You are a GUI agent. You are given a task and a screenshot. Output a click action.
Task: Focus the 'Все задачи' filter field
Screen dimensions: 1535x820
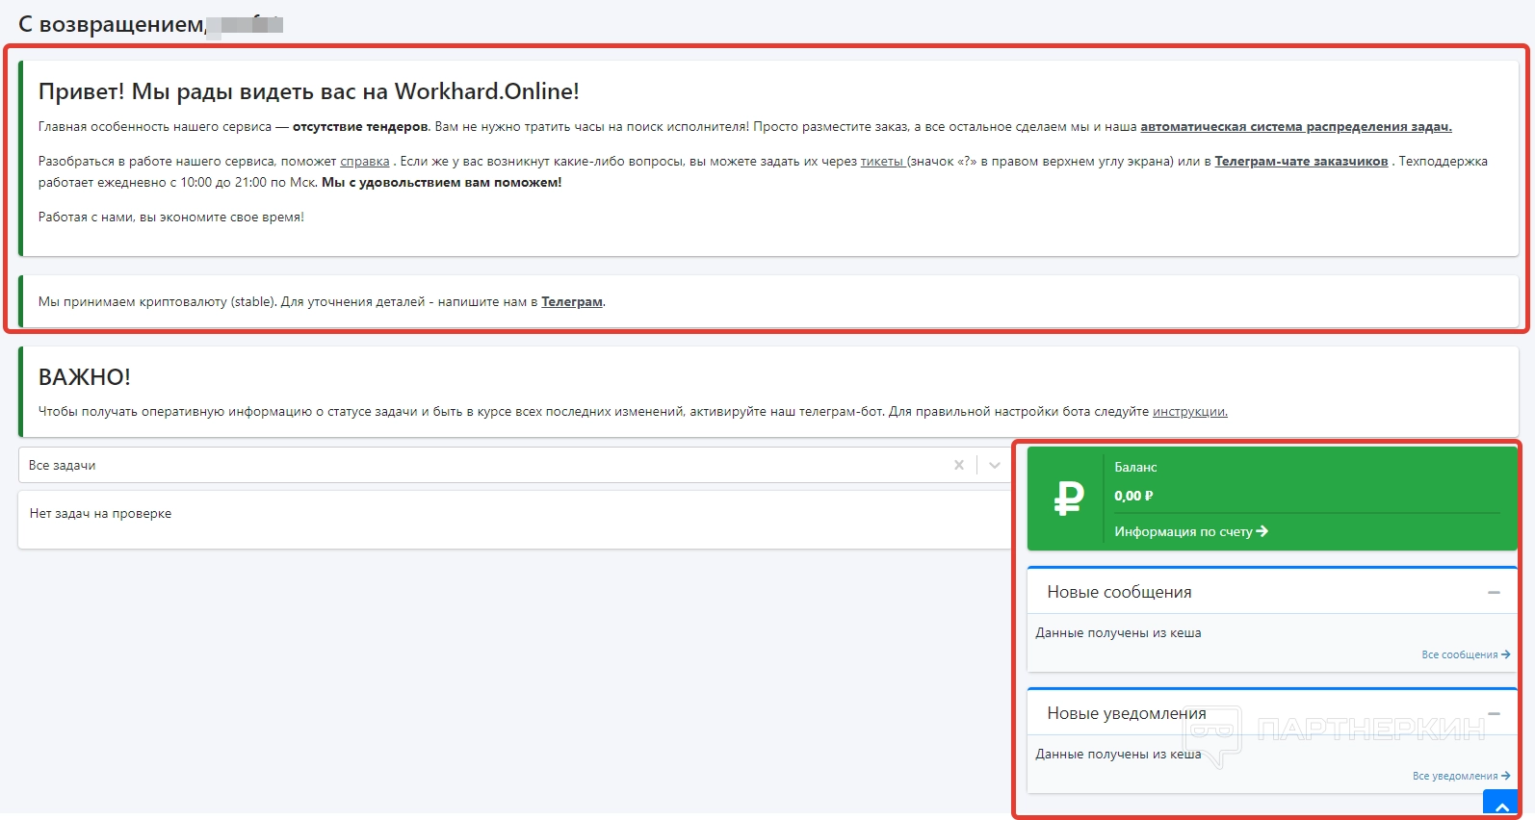(513, 465)
